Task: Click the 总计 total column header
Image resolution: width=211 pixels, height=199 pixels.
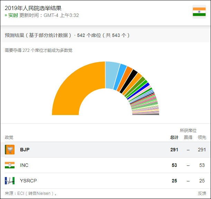Action: click(174, 137)
